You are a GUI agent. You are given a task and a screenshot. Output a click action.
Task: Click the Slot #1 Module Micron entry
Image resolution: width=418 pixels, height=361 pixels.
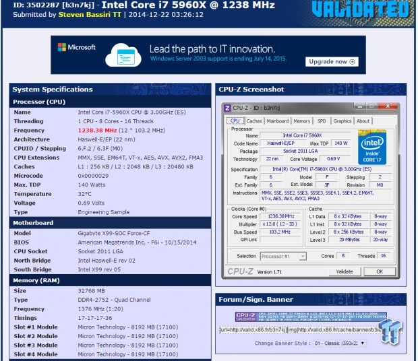128,327
